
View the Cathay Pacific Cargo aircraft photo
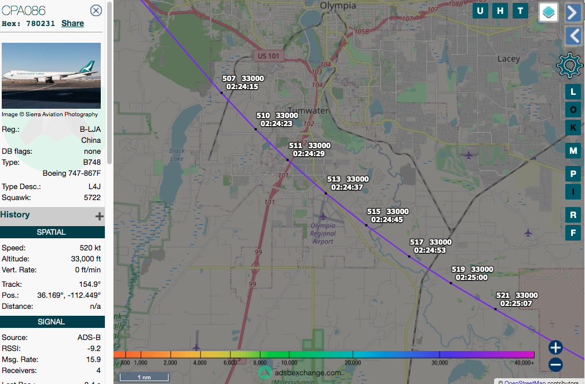(51, 76)
